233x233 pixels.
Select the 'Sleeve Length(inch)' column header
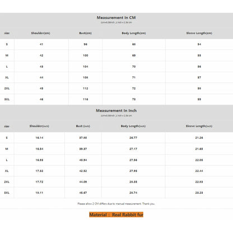(199, 126)
